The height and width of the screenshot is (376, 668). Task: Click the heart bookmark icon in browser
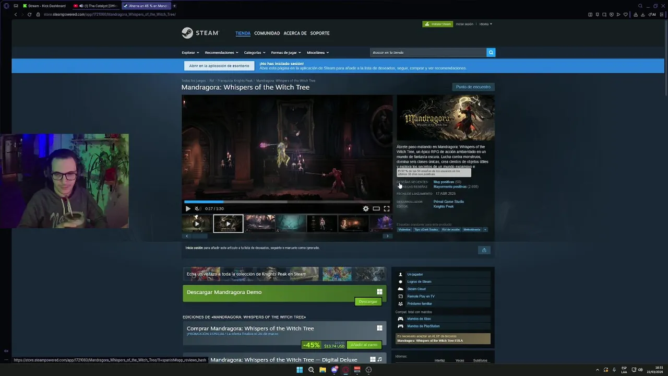click(626, 14)
